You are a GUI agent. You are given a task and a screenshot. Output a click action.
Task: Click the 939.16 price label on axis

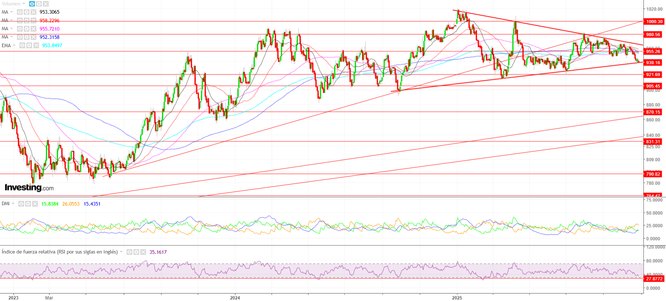[653, 63]
